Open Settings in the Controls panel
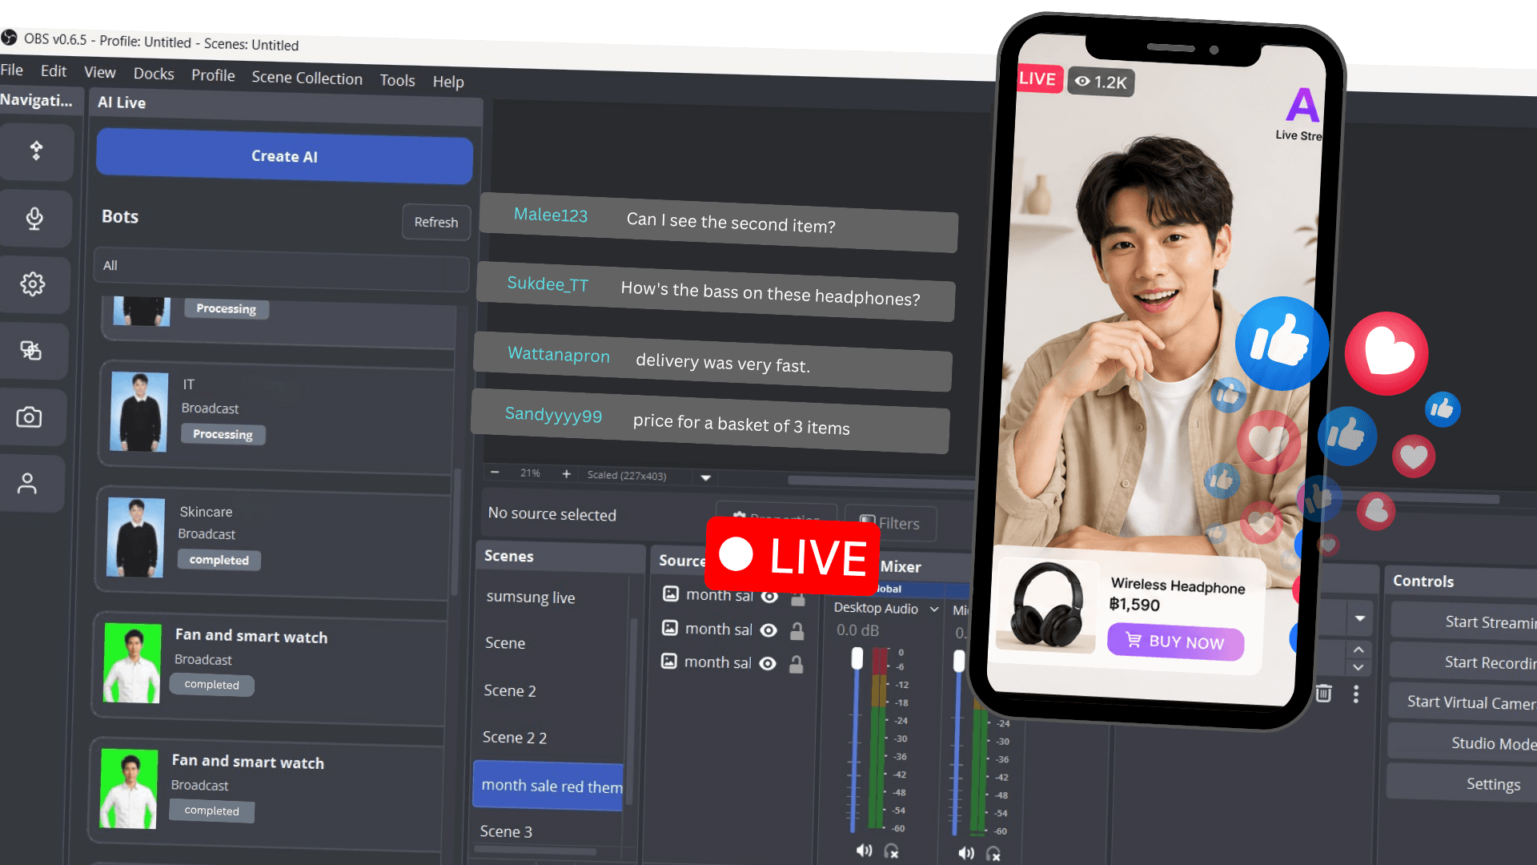This screenshot has width=1537, height=865. coord(1461,783)
